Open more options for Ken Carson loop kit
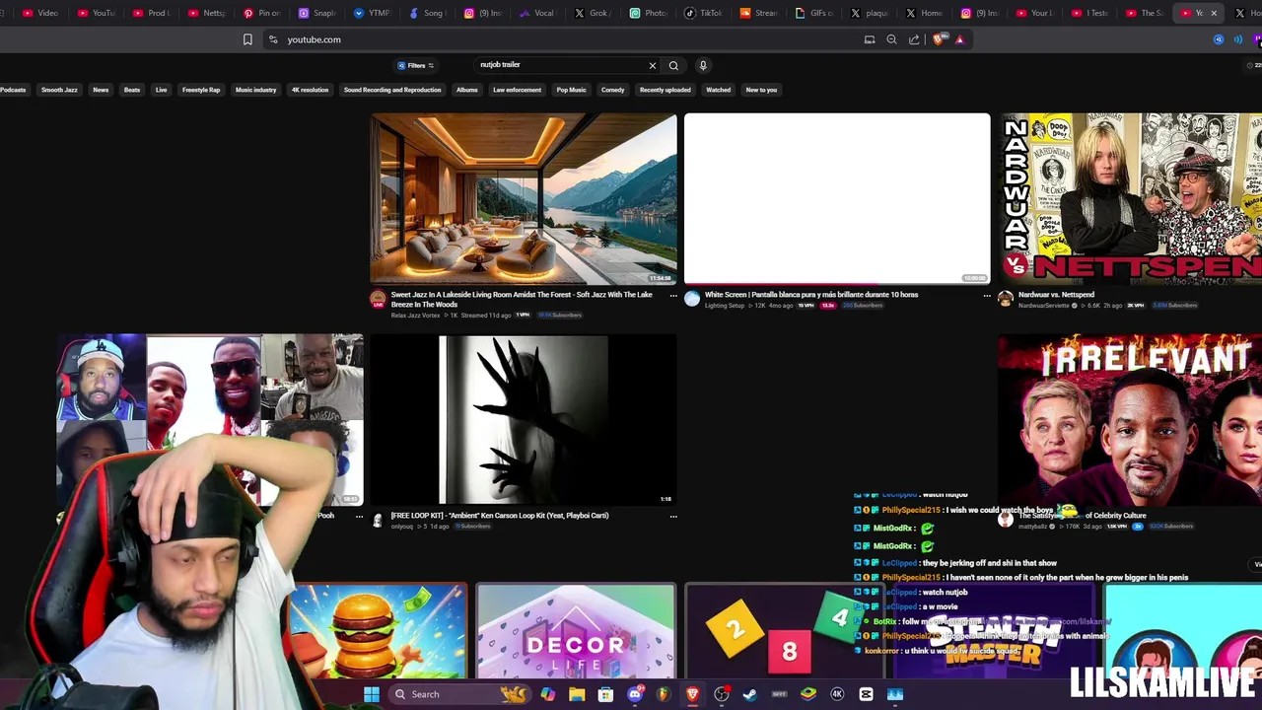Viewport: 1262px width, 710px height. [x=673, y=516]
